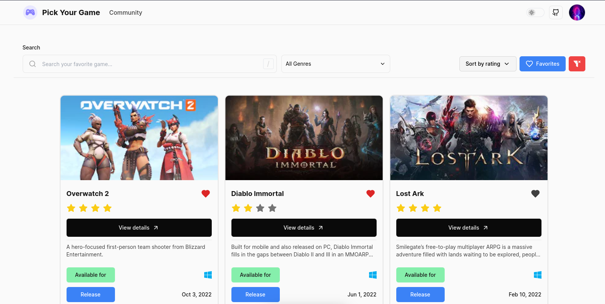Screen dimensions: 605x304
Task: Open the Community page
Action: [x=126, y=12]
